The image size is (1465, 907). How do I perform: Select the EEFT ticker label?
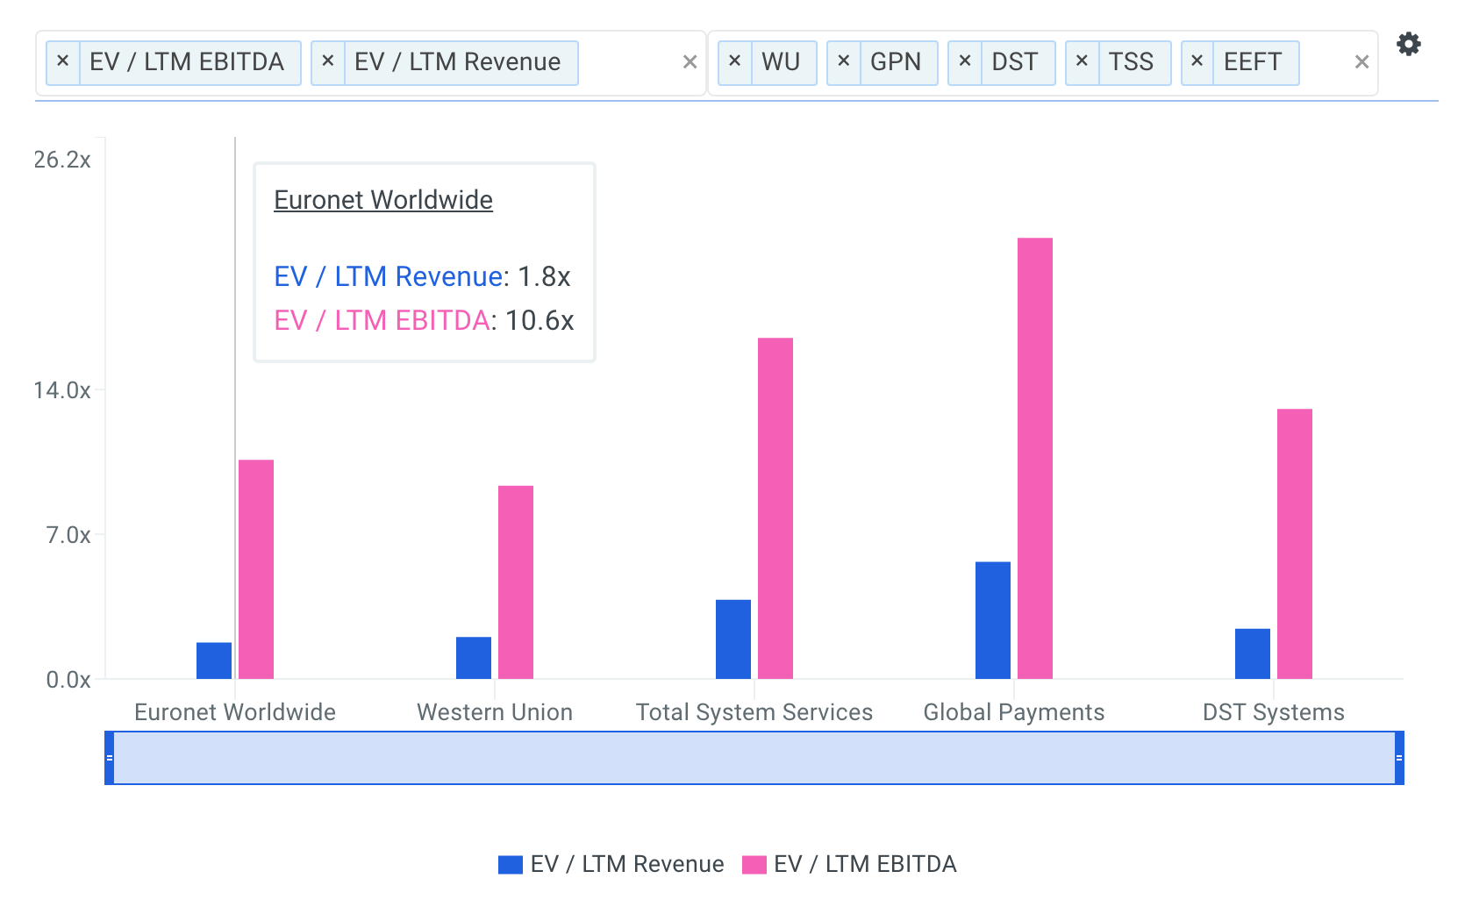(x=1253, y=62)
